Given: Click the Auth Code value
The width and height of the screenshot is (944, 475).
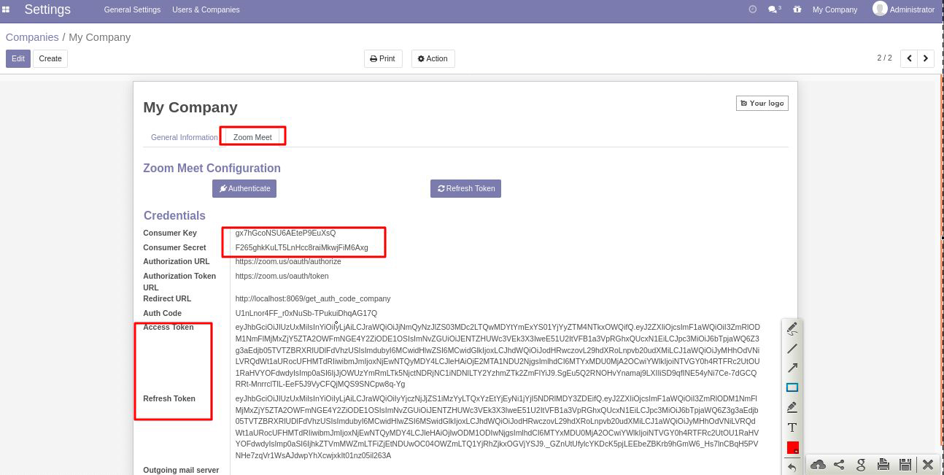Looking at the screenshot, I should (306, 313).
